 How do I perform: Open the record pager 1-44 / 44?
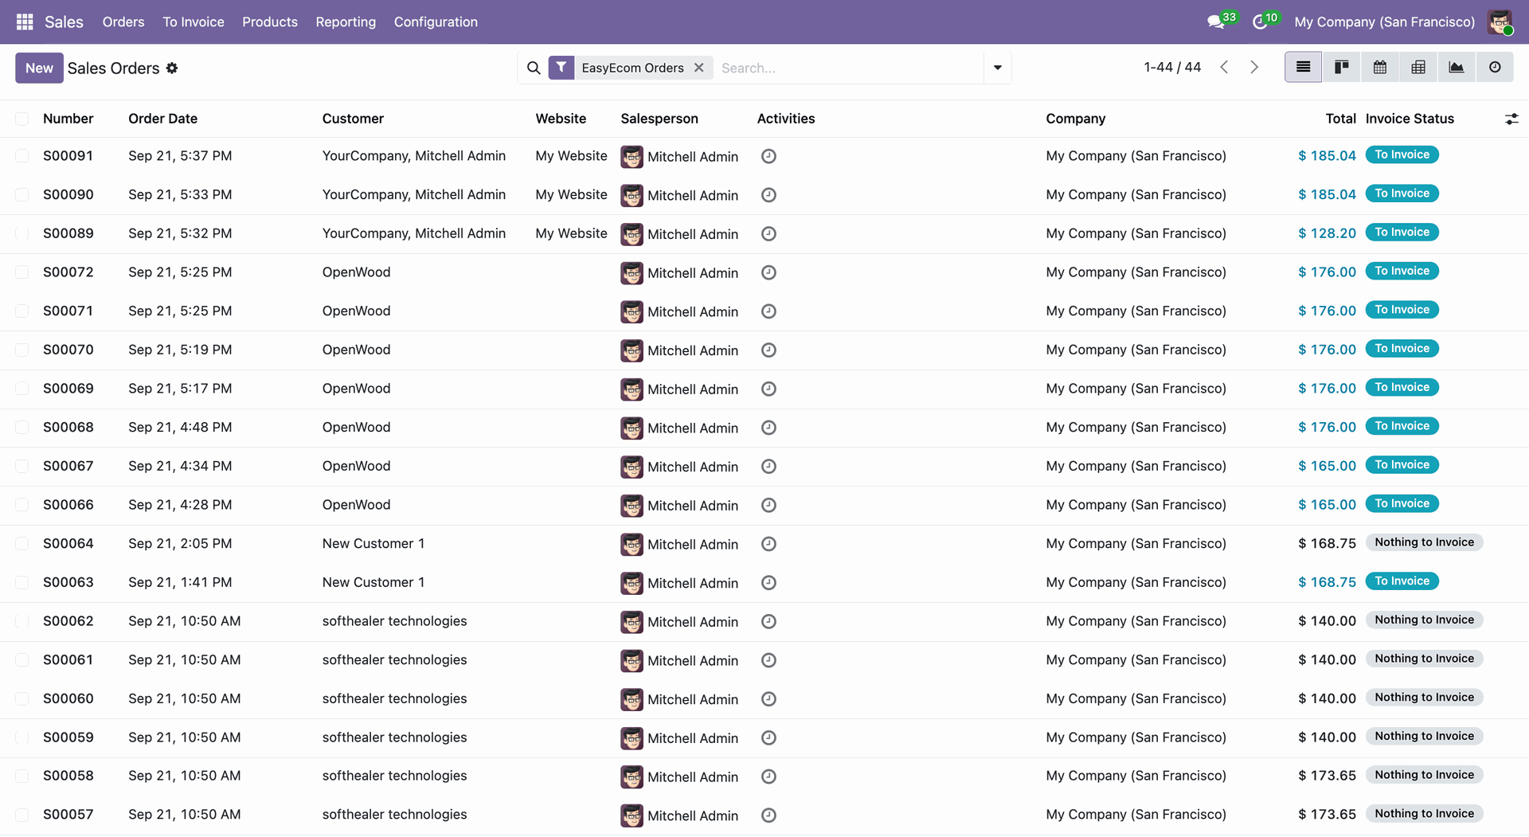coord(1171,67)
